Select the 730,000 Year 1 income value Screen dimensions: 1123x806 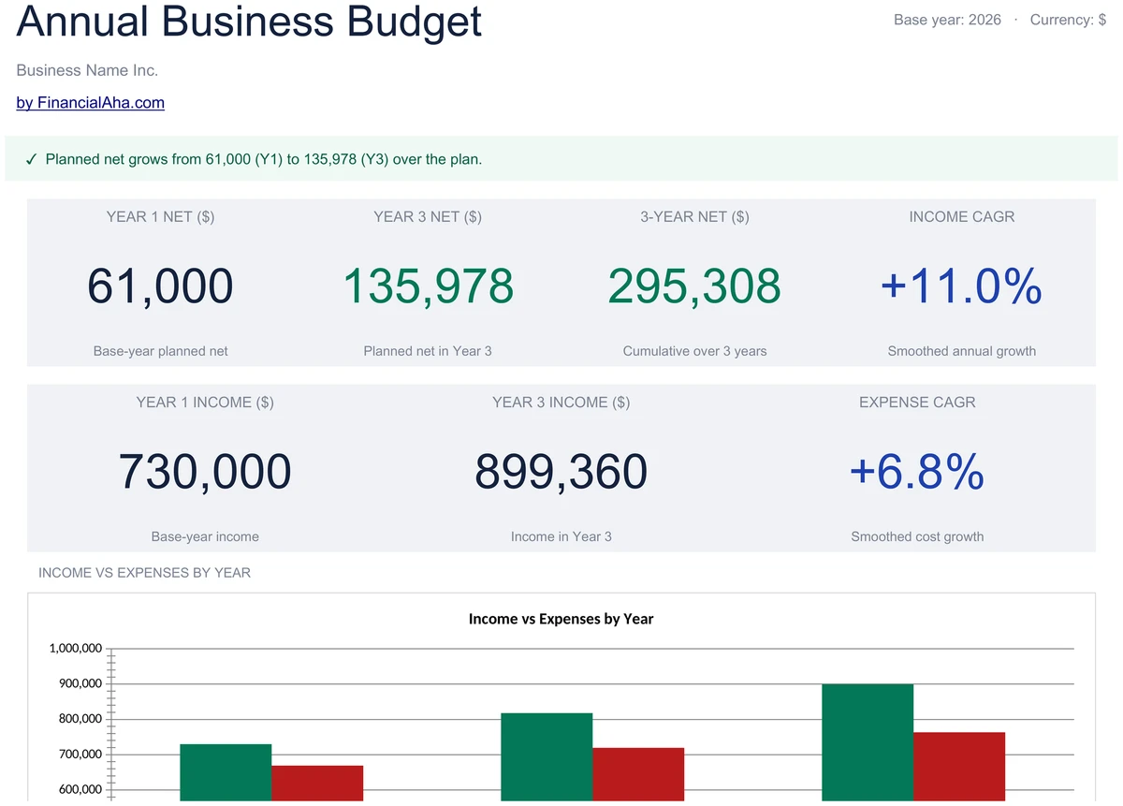205,471
